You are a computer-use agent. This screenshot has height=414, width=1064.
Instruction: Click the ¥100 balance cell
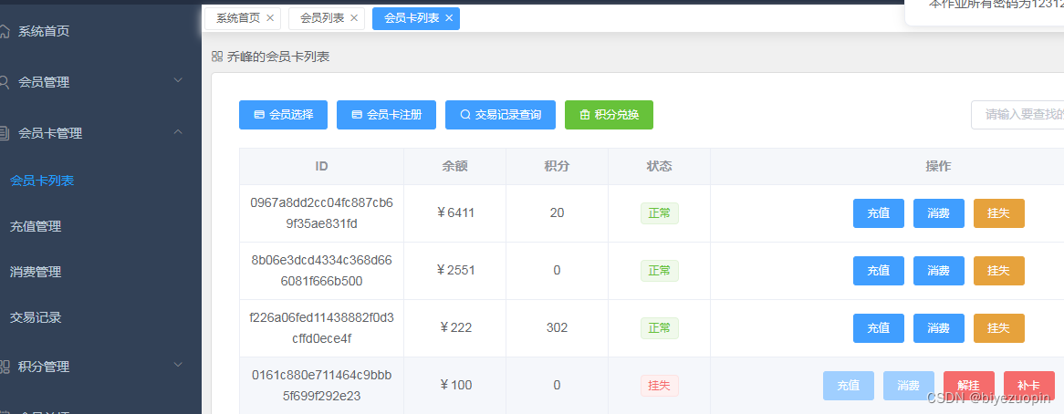pos(454,386)
